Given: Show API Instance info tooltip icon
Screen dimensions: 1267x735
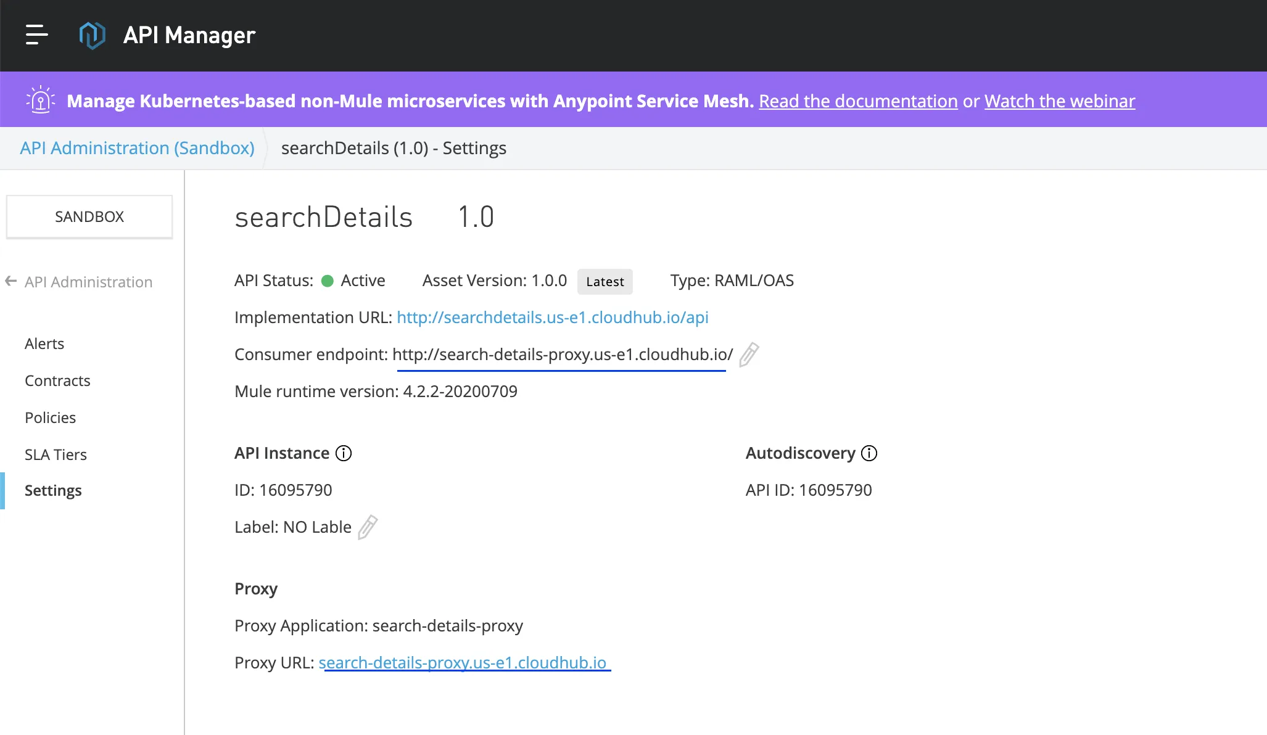Looking at the screenshot, I should pyautogui.click(x=344, y=453).
